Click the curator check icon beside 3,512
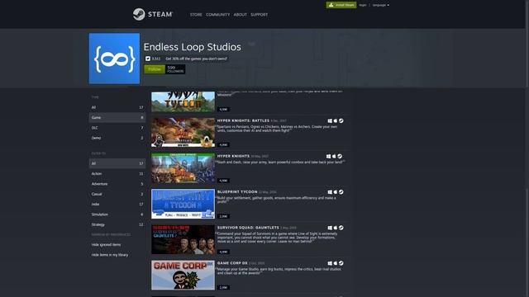The height and width of the screenshot is (297, 529). [148, 59]
